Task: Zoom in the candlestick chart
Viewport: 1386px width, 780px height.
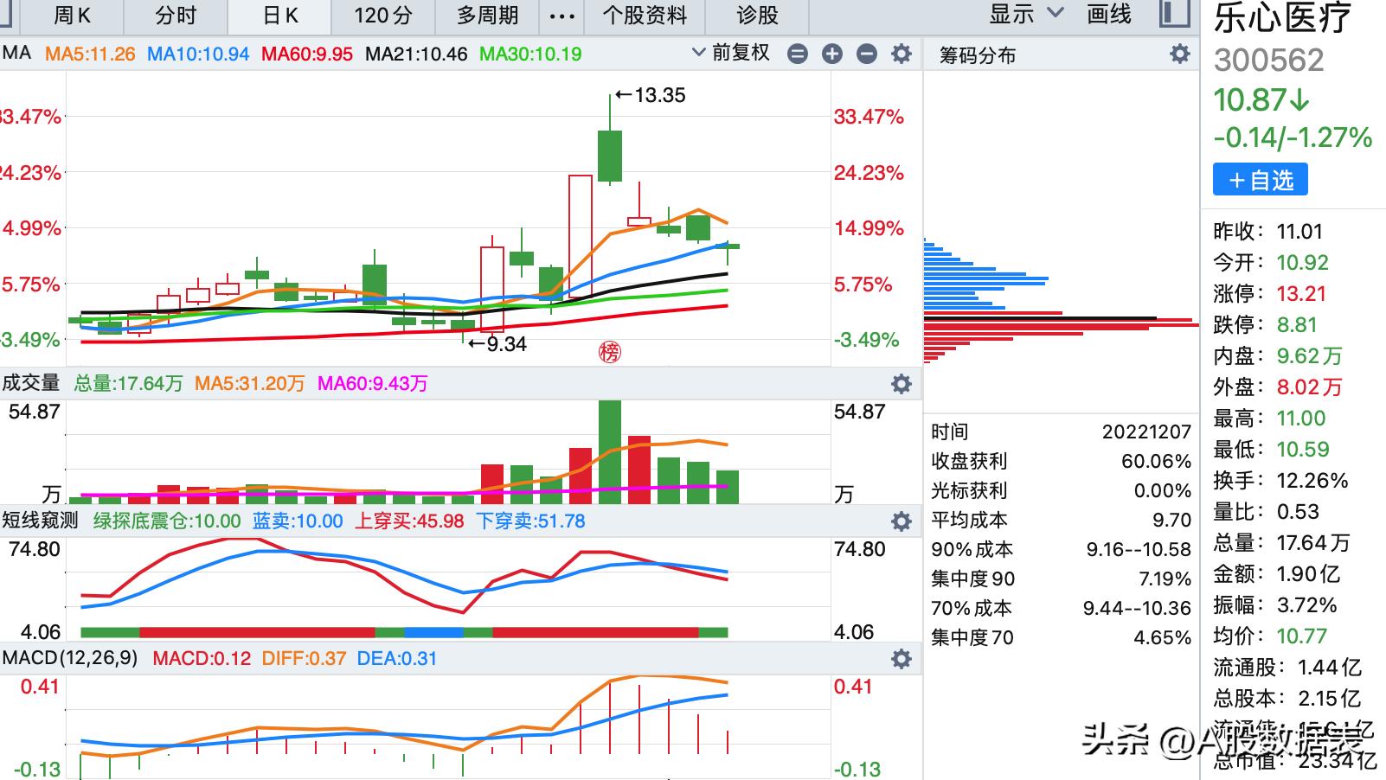Action: pos(832,54)
